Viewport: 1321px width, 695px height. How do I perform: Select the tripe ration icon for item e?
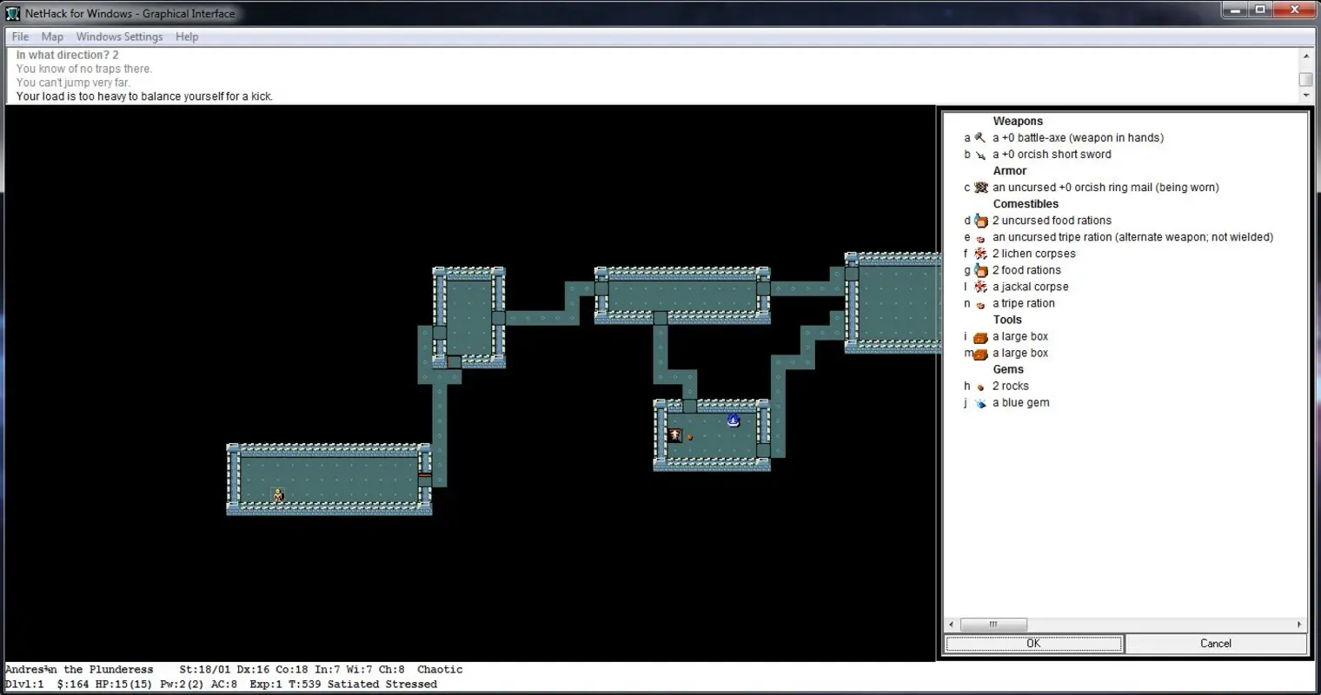980,236
